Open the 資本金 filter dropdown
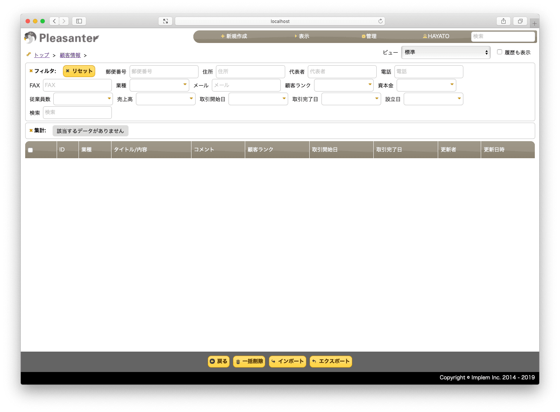 point(426,85)
